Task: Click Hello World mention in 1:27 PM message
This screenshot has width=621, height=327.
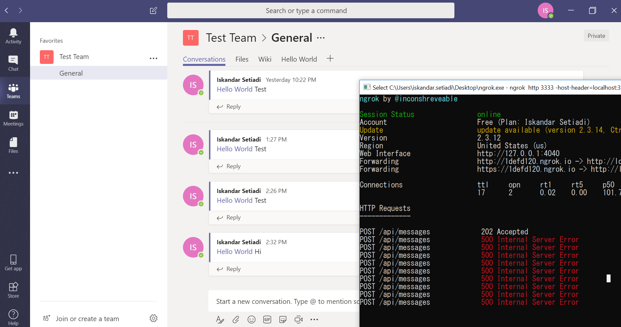Action: [235, 149]
